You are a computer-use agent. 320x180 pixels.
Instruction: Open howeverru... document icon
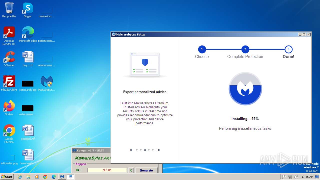click(28, 157)
